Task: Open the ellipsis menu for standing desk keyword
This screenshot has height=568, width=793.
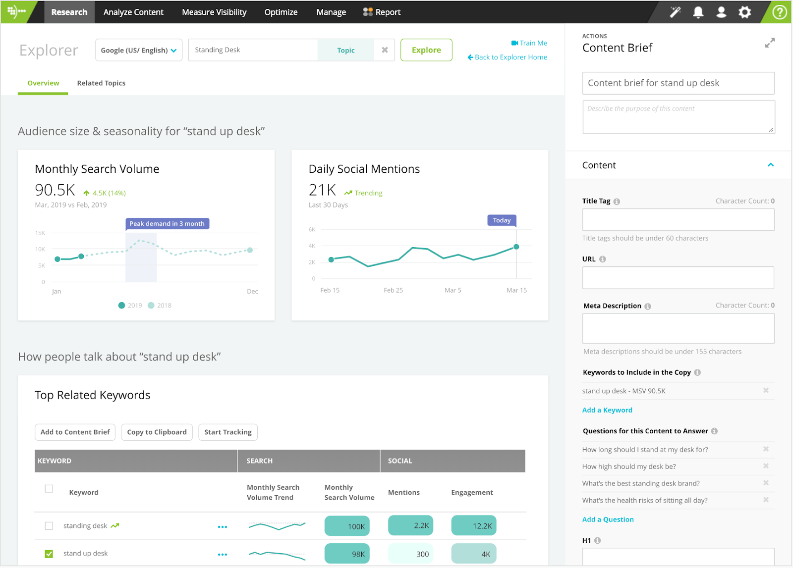Action: pos(223,526)
